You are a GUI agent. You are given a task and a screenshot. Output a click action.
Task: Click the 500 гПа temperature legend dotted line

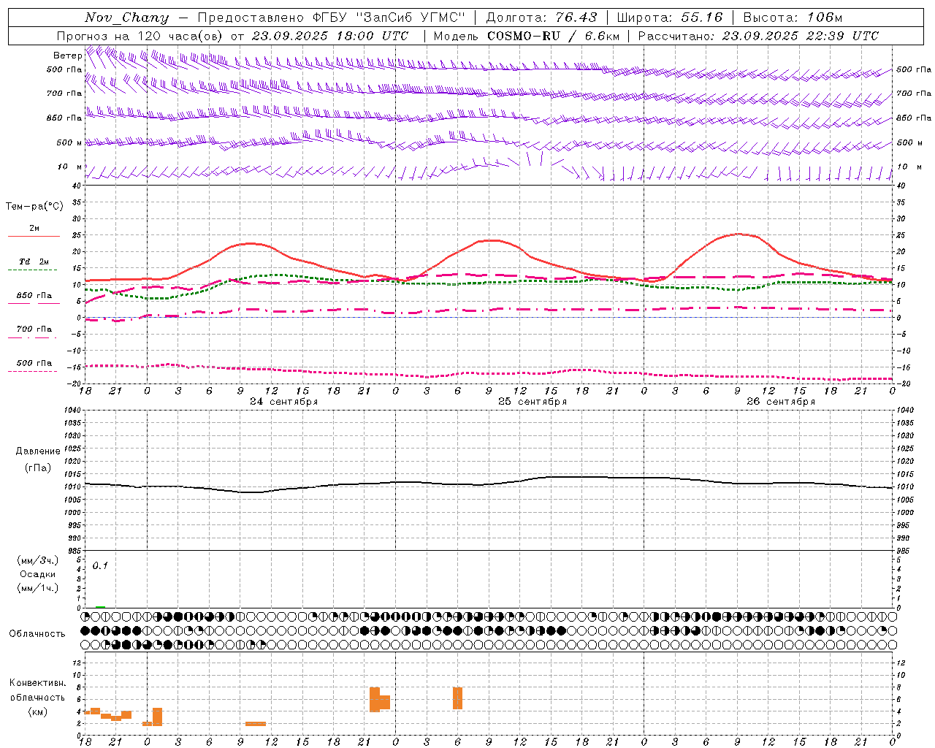(x=32, y=371)
